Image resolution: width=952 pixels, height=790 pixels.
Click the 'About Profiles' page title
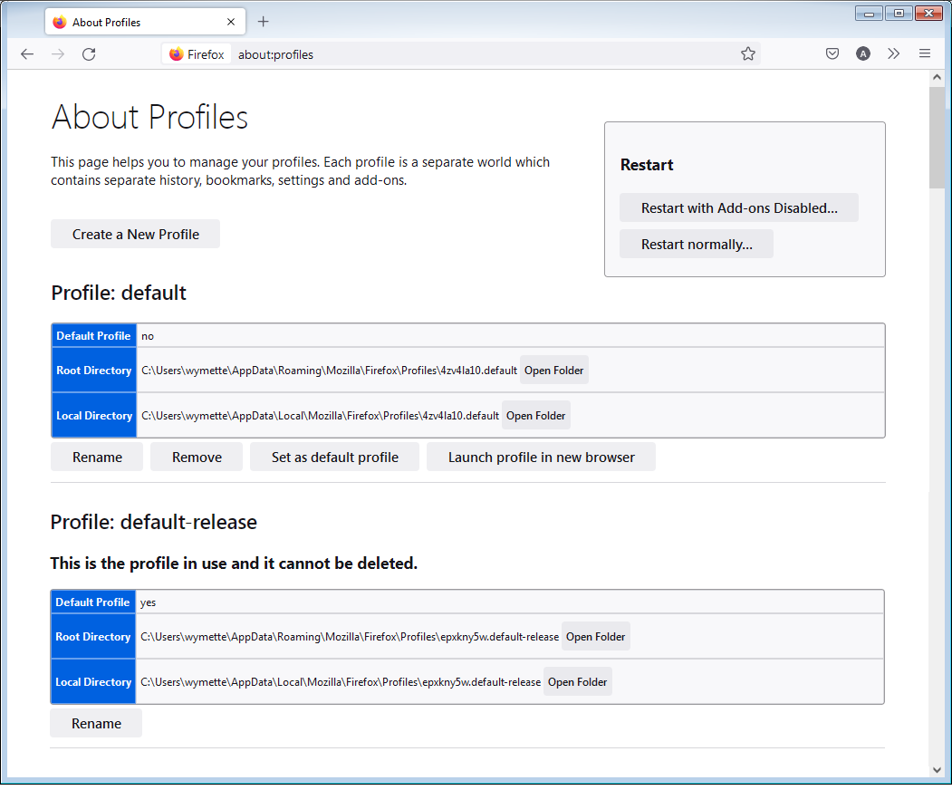click(x=150, y=117)
